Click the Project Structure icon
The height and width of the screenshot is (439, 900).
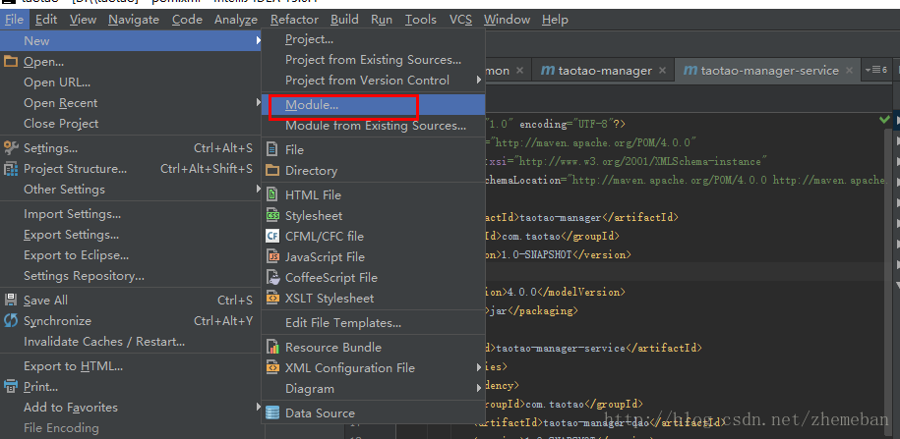pyautogui.click(x=11, y=169)
